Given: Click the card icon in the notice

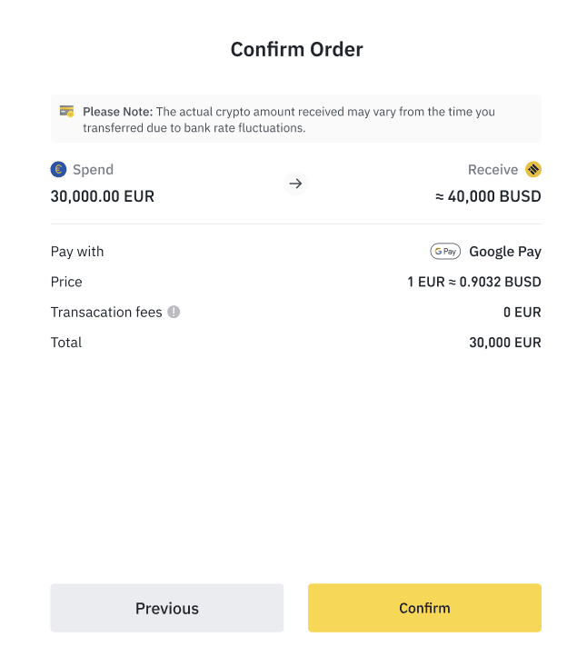Looking at the screenshot, I should [x=66, y=112].
